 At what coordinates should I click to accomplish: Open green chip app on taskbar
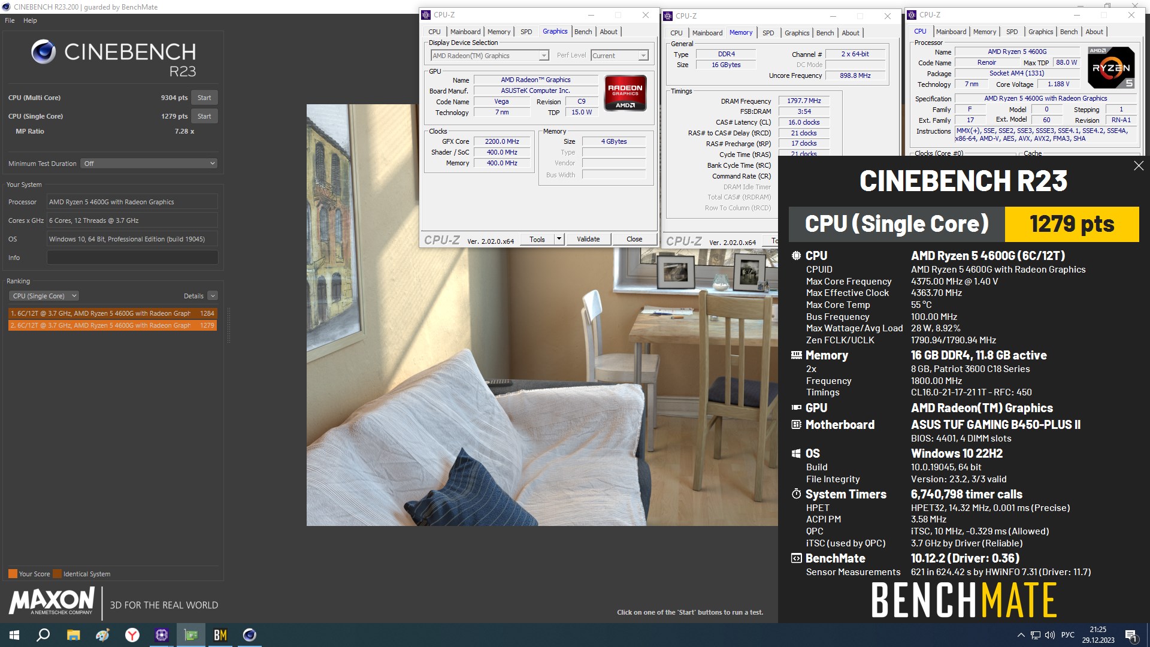tap(190, 635)
